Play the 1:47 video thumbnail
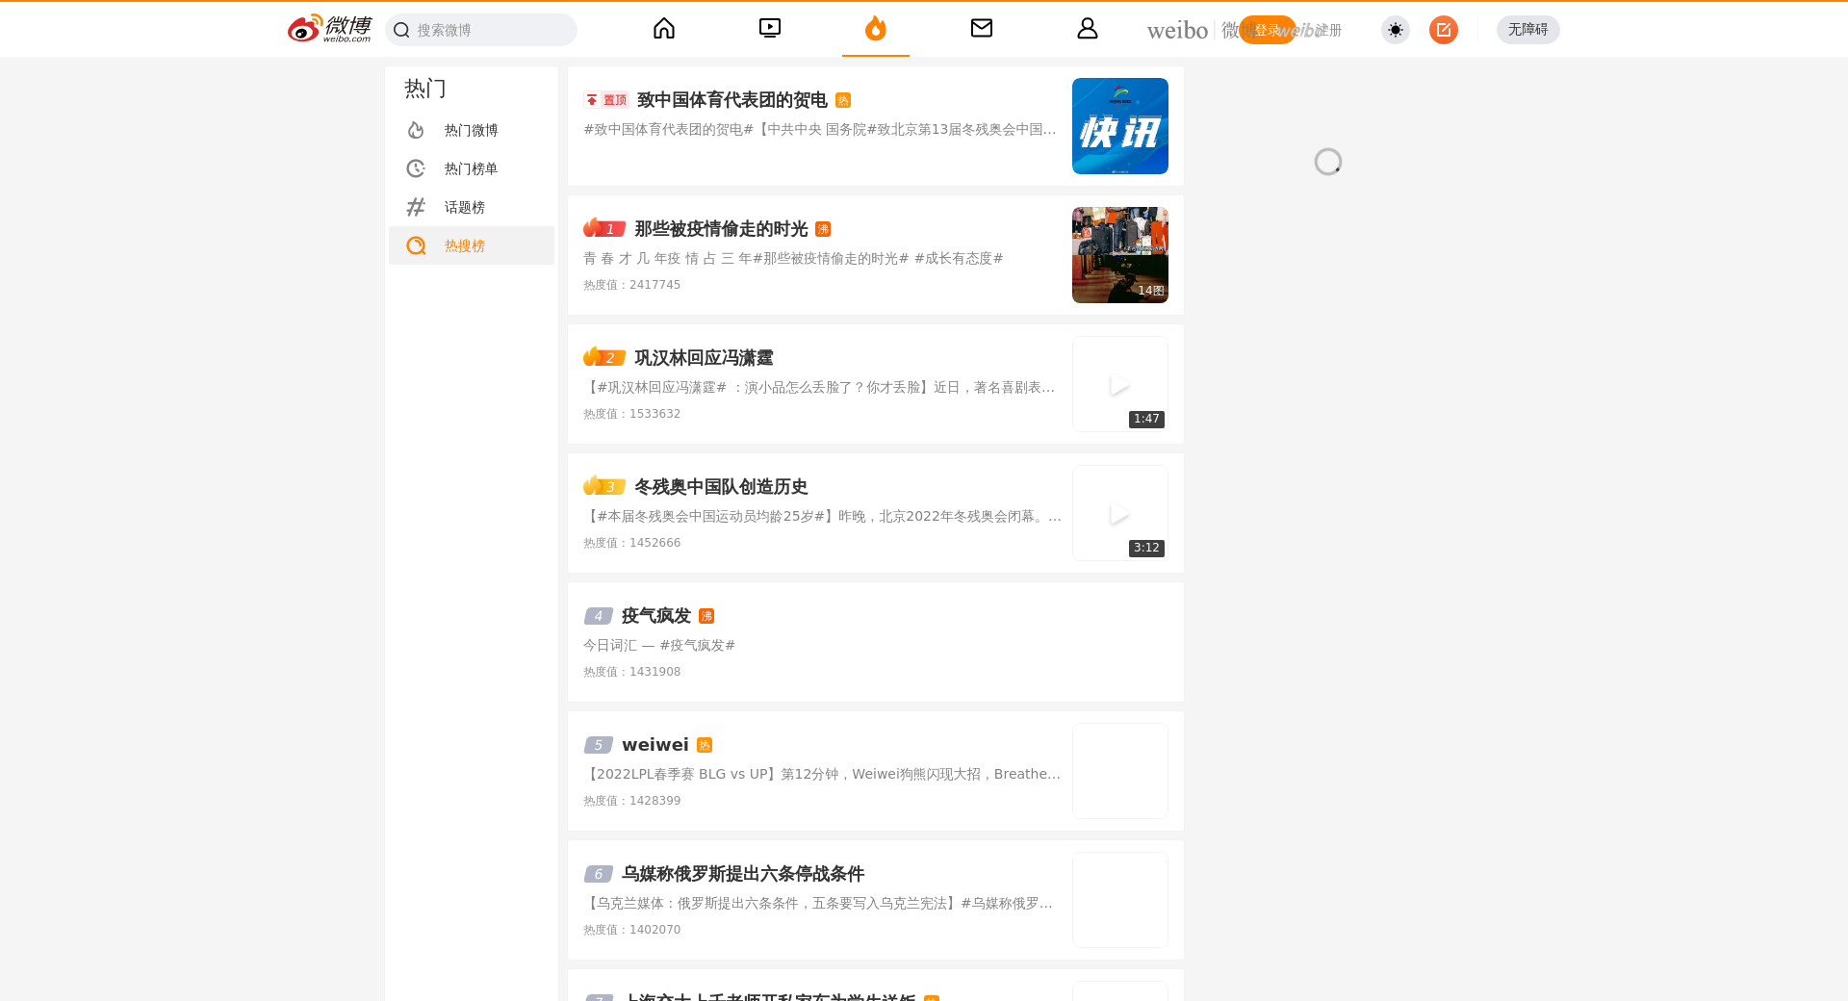 click(1119, 384)
